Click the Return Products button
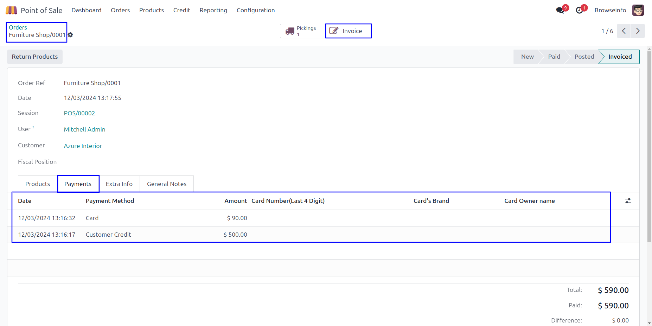This screenshot has width=652, height=326. (35, 57)
